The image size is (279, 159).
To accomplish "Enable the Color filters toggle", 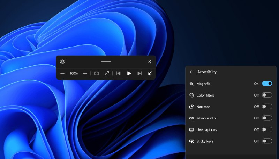I will pos(267,95).
